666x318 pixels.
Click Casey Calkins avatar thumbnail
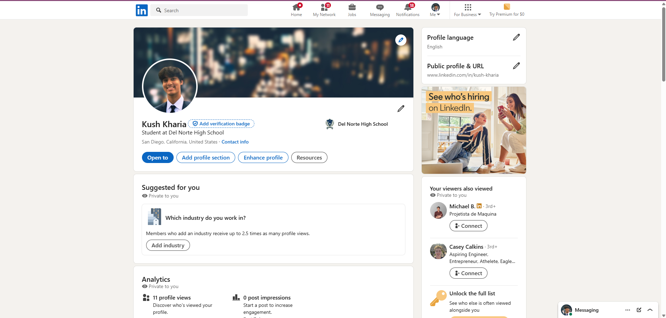pos(438,251)
